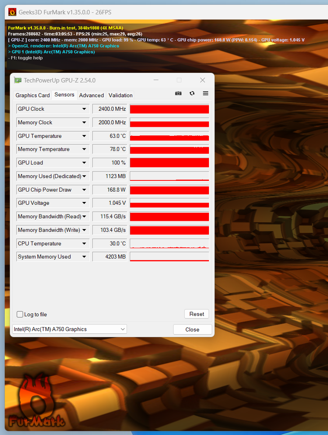Minimize the GPU-Z window

pyautogui.click(x=155, y=80)
